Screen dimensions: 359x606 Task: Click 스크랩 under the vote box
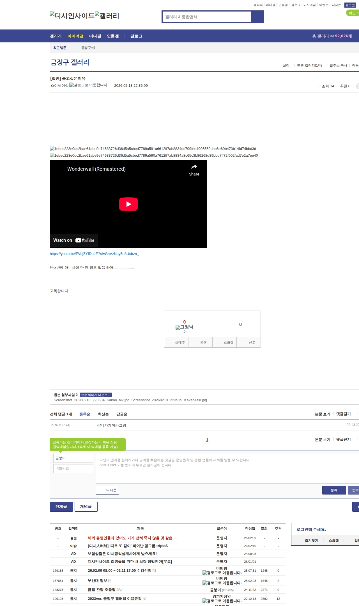click(x=225, y=343)
